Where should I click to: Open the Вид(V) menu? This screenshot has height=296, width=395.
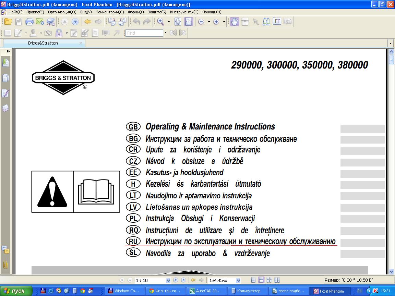click(x=86, y=12)
